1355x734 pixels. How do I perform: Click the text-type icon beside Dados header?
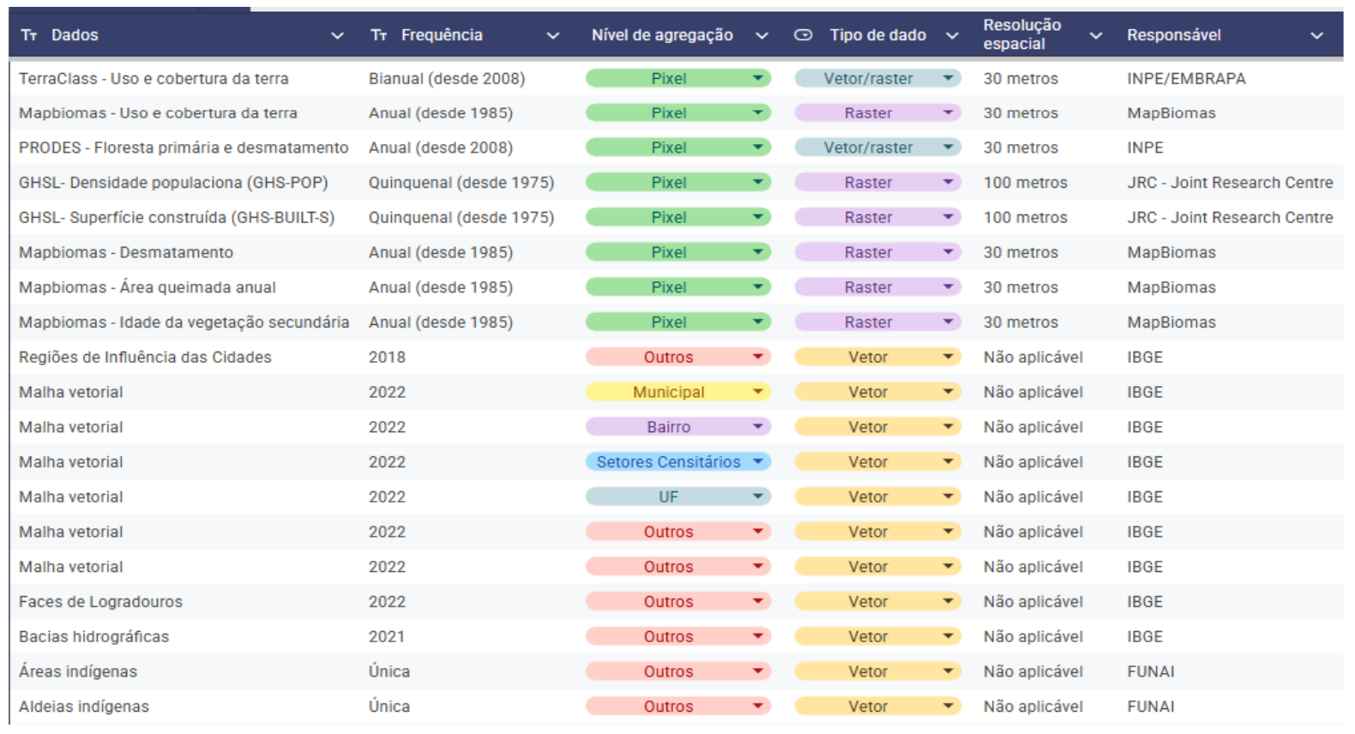(x=29, y=35)
